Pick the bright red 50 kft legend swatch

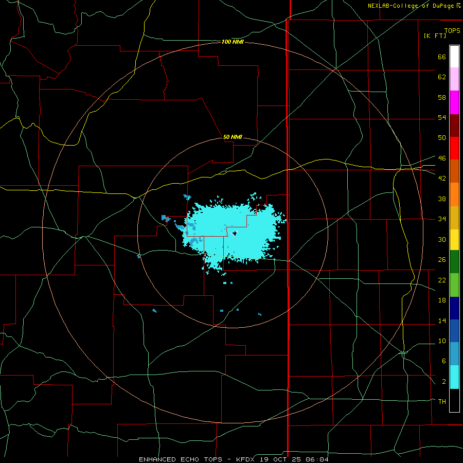pos(454,148)
